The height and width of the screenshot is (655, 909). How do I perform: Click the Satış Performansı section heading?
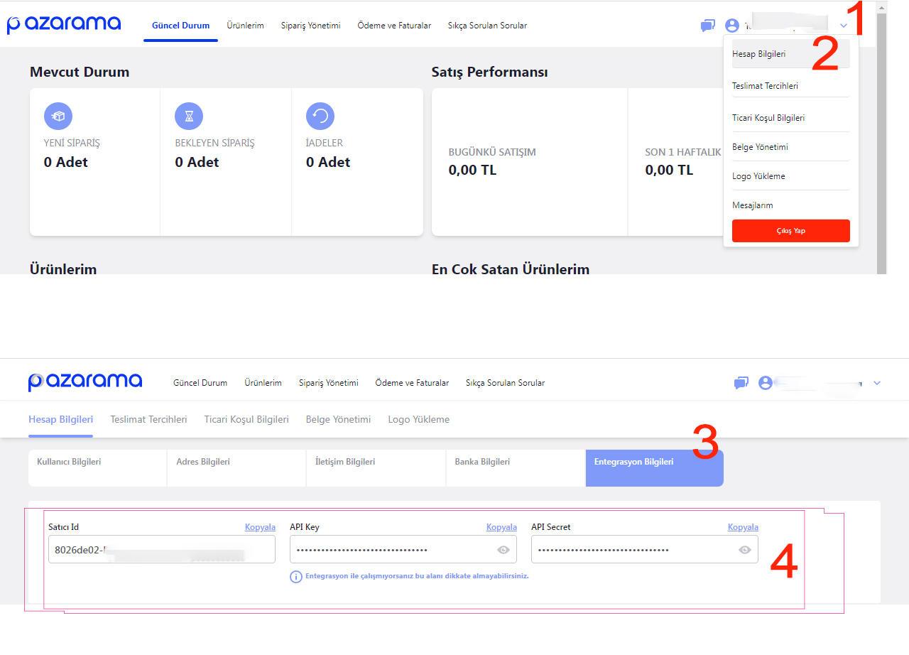coord(489,72)
